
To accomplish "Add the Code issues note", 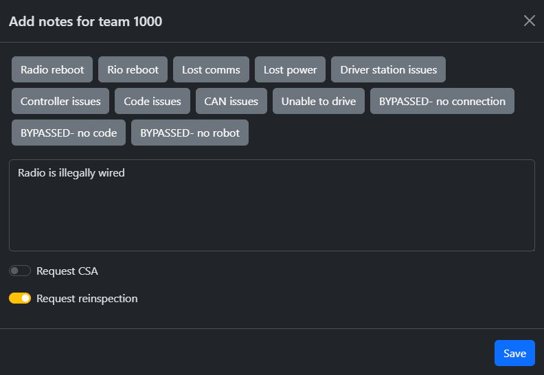I will (152, 101).
